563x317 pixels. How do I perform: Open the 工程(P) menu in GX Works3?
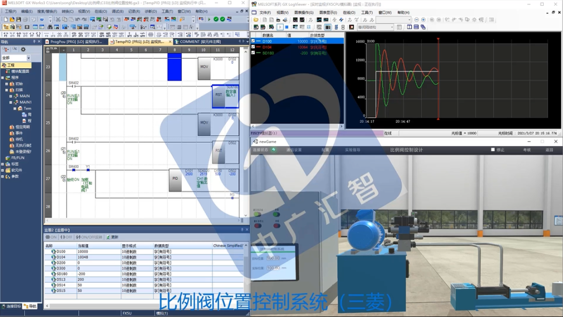(x=10, y=11)
